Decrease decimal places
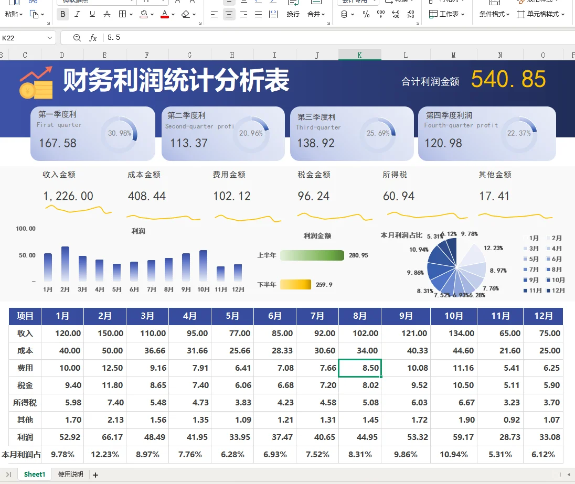575x484 pixels. (x=411, y=14)
